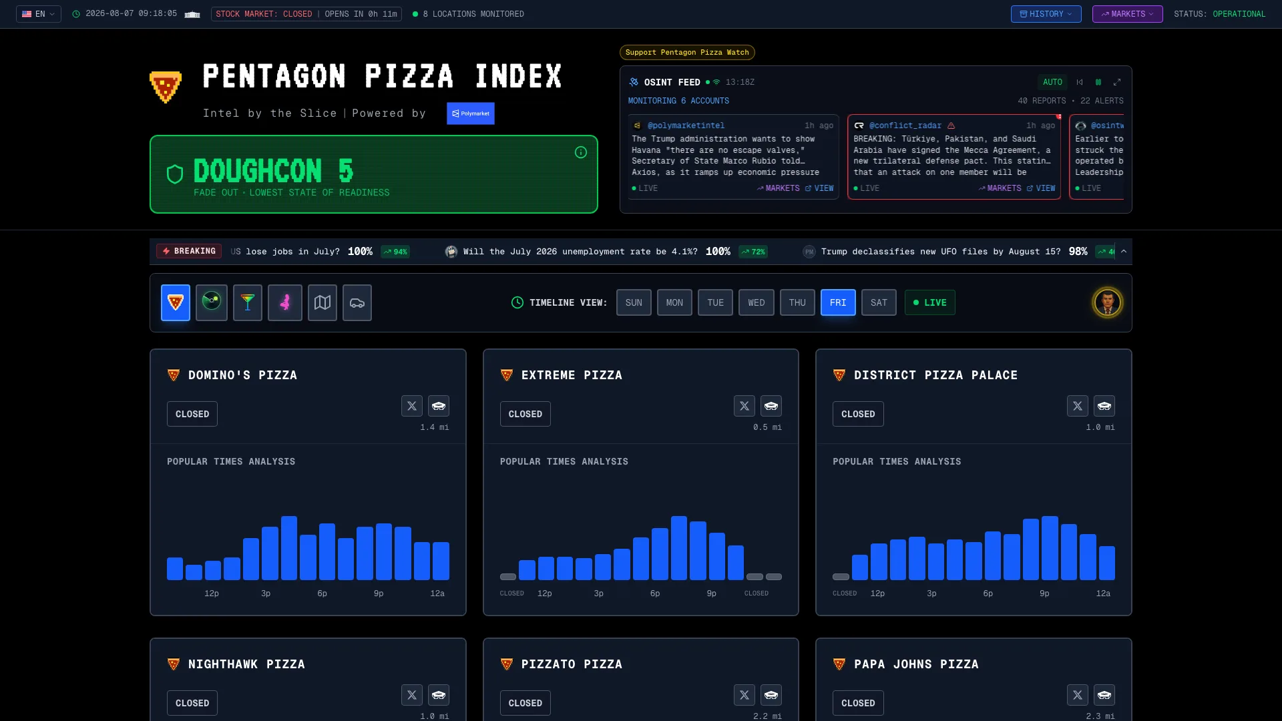Click Extreme Pizza delivery car icon
Screen dimensions: 1282x721
771,406
